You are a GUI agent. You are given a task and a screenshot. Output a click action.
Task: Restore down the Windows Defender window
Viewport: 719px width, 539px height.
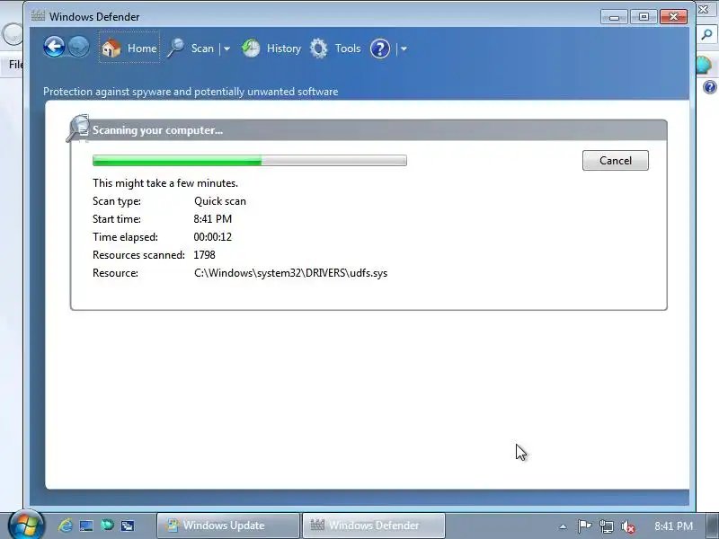(x=644, y=17)
